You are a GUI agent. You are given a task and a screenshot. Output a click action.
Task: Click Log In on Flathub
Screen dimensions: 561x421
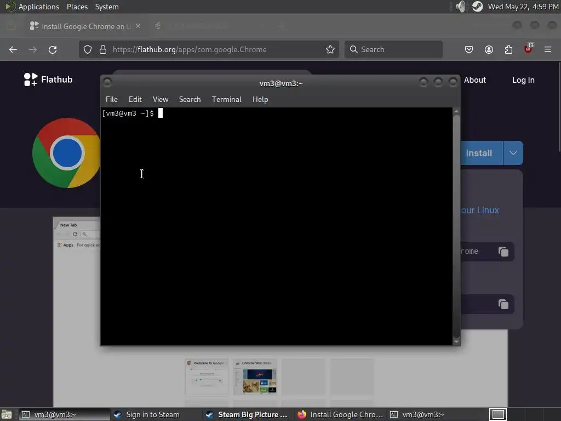(523, 80)
